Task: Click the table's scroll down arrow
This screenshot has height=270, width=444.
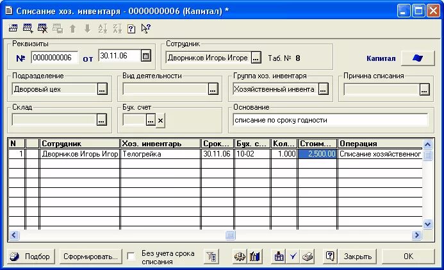Action: [427, 224]
